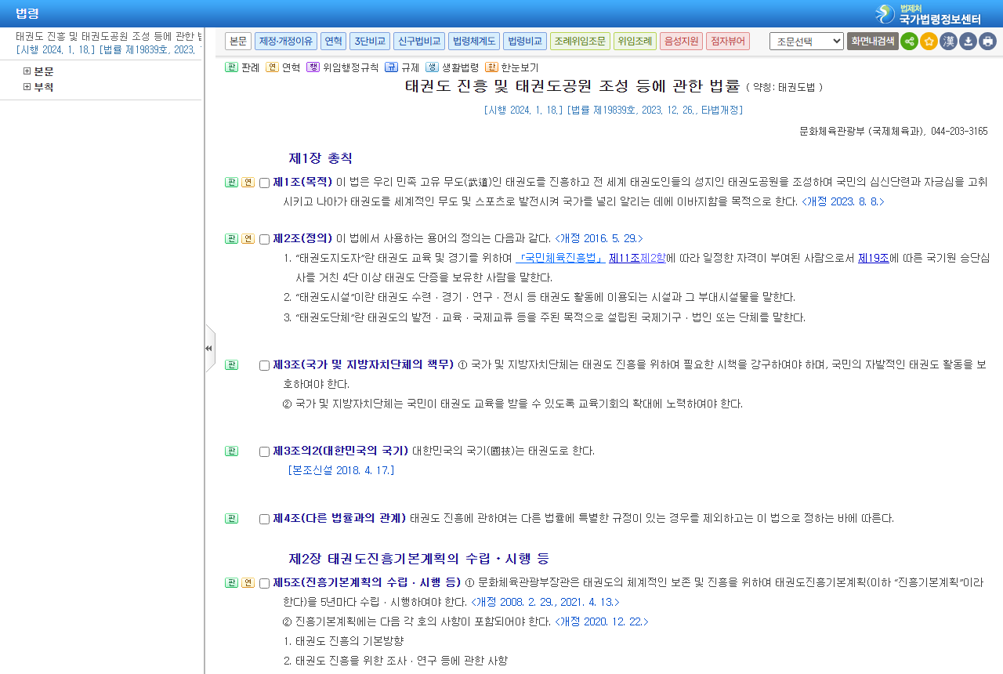Click the 음성지원 button
Viewport: 1003px width, 674px height.
681,41
